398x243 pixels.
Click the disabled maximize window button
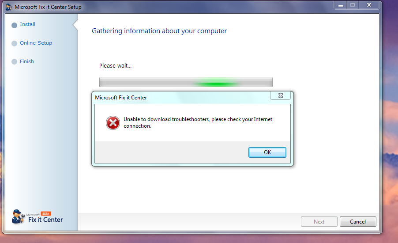point(353,5)
